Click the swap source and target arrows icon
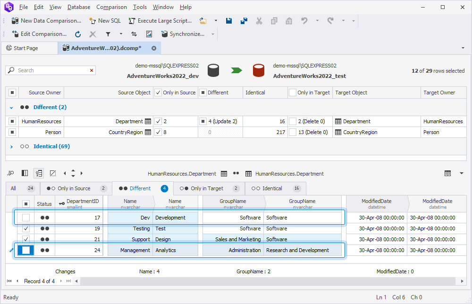472x304 pixels. (134, 34)
